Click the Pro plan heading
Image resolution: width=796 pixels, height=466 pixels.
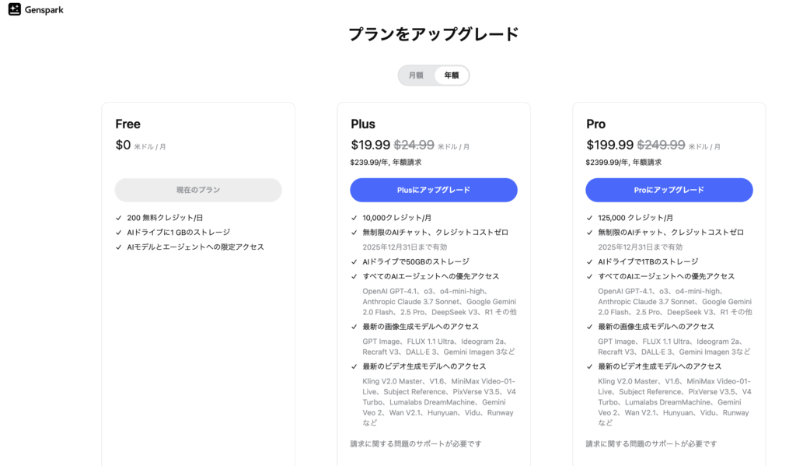coord(596,124)
